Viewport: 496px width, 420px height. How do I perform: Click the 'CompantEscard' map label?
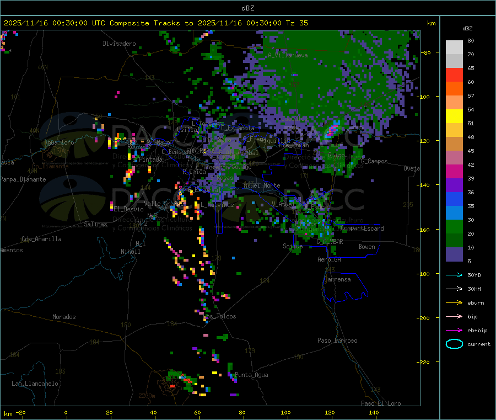point(362,228)
